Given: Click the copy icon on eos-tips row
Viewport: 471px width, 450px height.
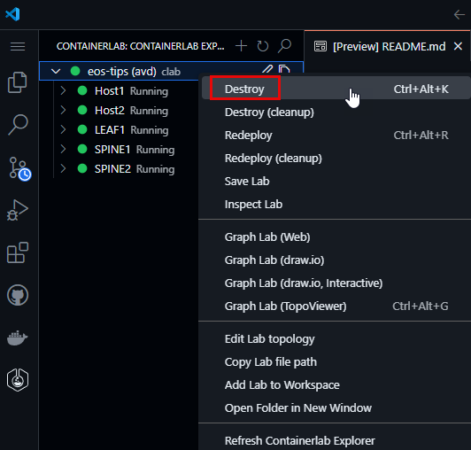Looking at the screenshot, I should 284,69.
